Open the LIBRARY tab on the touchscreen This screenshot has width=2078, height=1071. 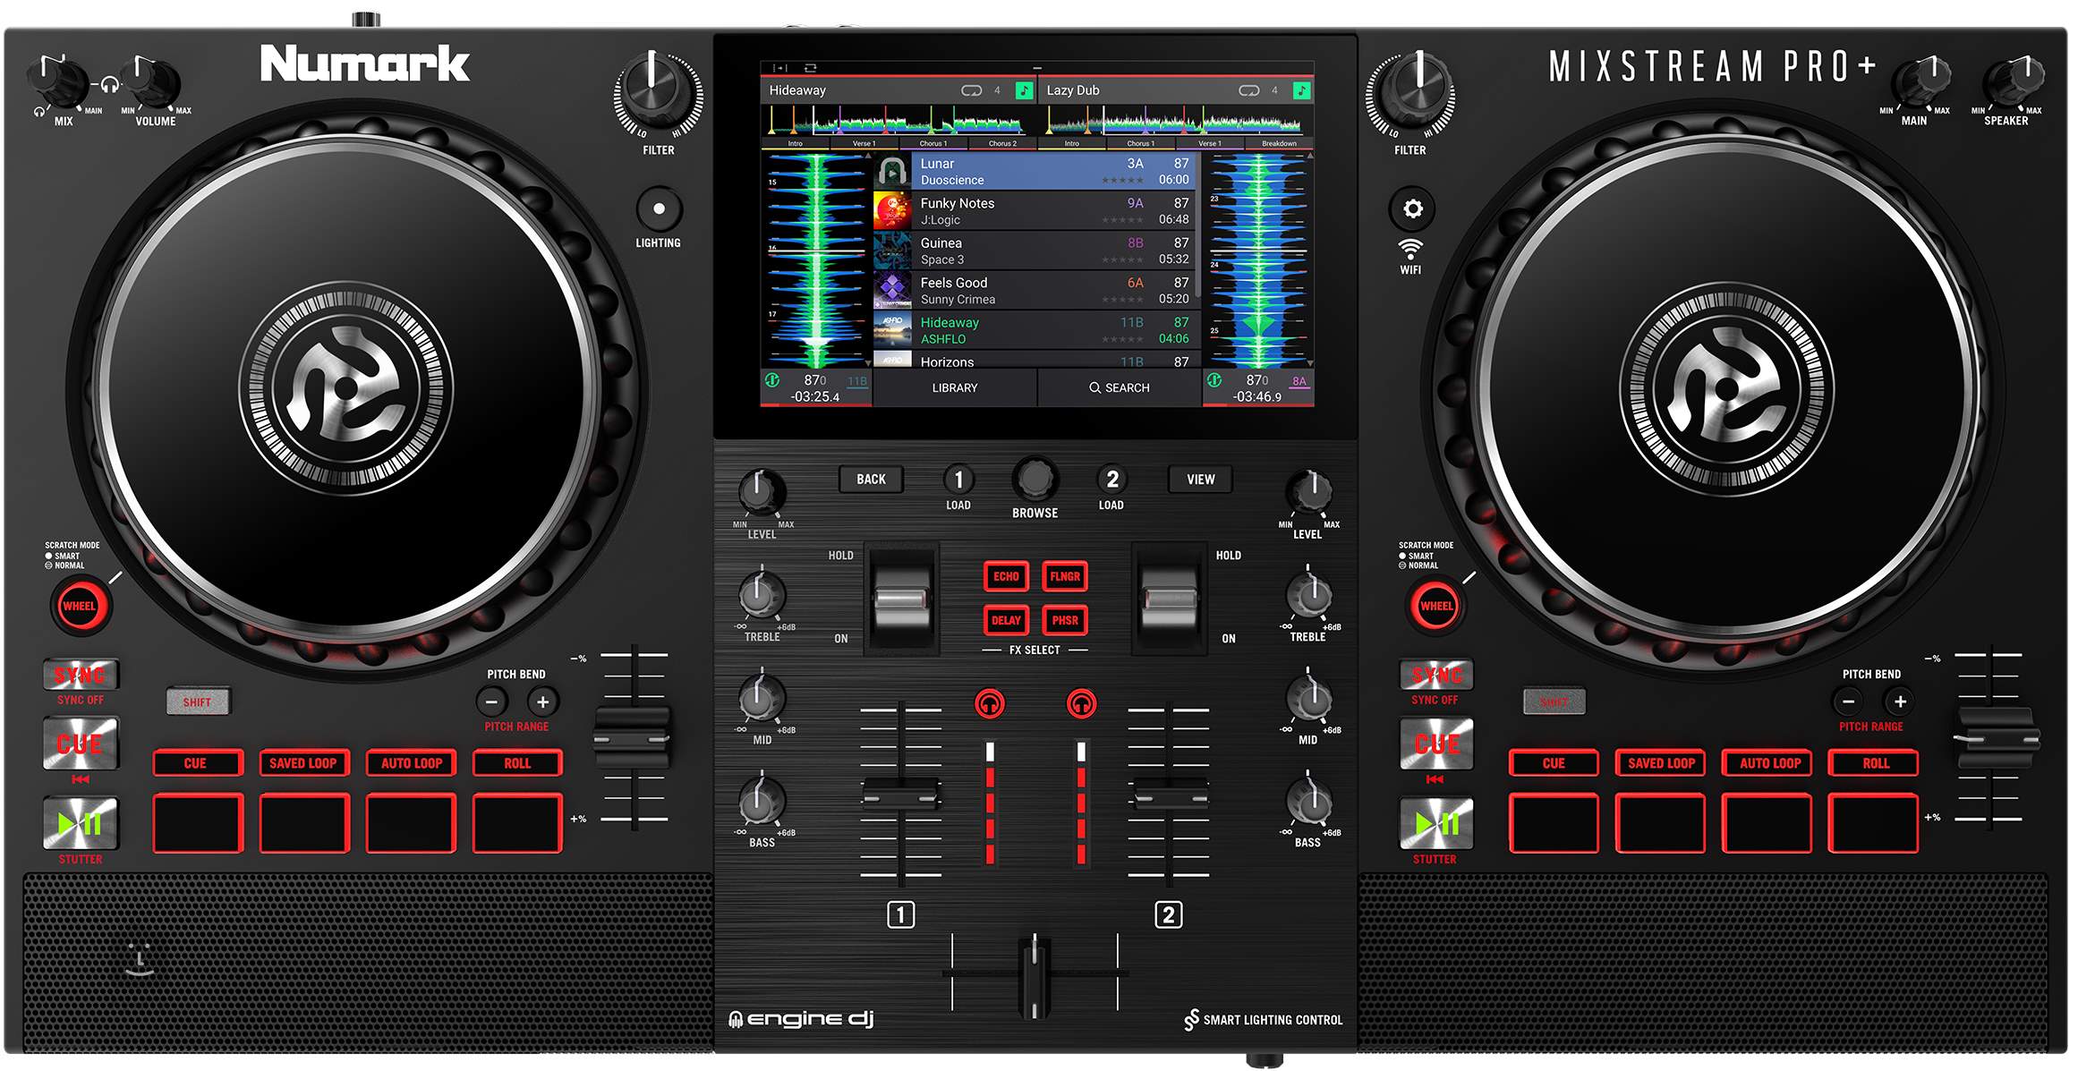[x=955, y=388]
